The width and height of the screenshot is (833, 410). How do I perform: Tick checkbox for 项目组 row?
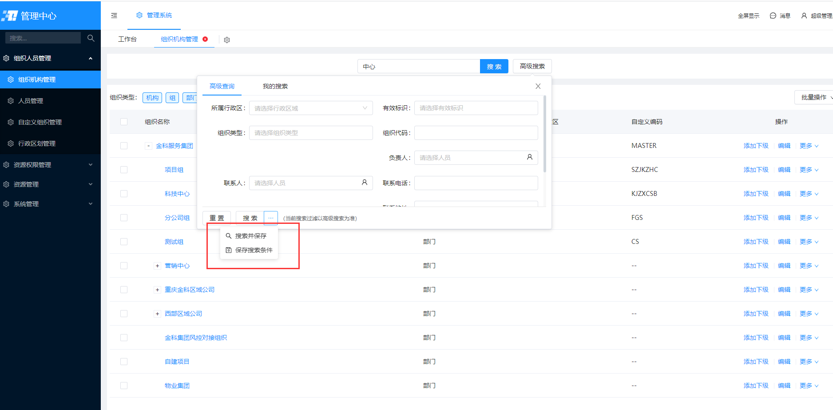click(x=124, y=170)
